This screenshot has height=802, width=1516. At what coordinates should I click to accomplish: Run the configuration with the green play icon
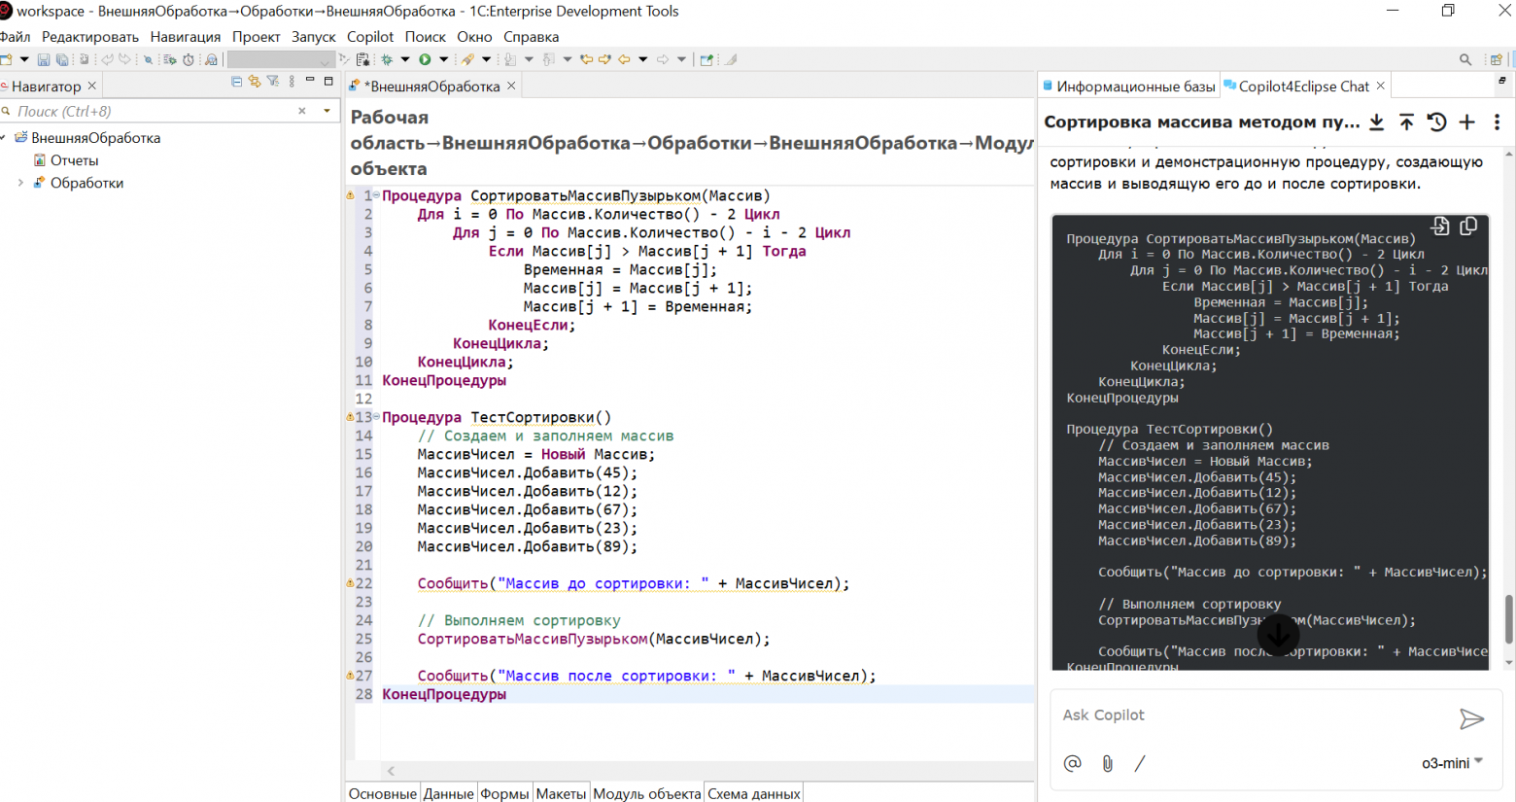click(425, 58)
